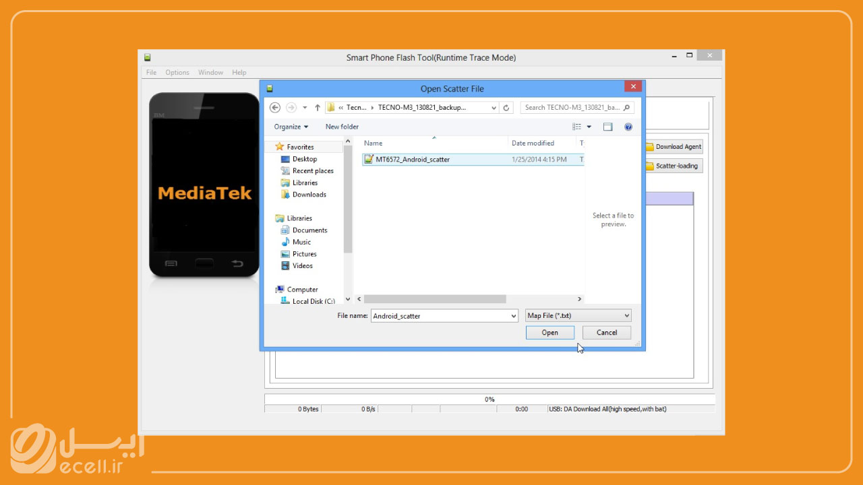Click the Back arrow in Open dialog
Viewport: 863px width, 485px height.
[274, 108]
